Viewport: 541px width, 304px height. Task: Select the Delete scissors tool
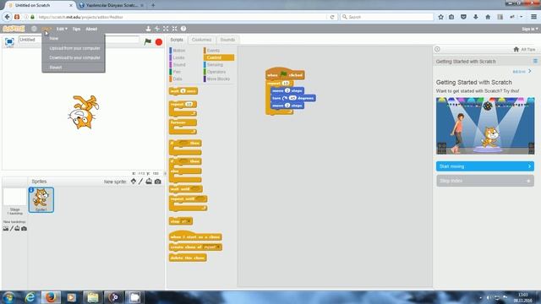[157, 29]
